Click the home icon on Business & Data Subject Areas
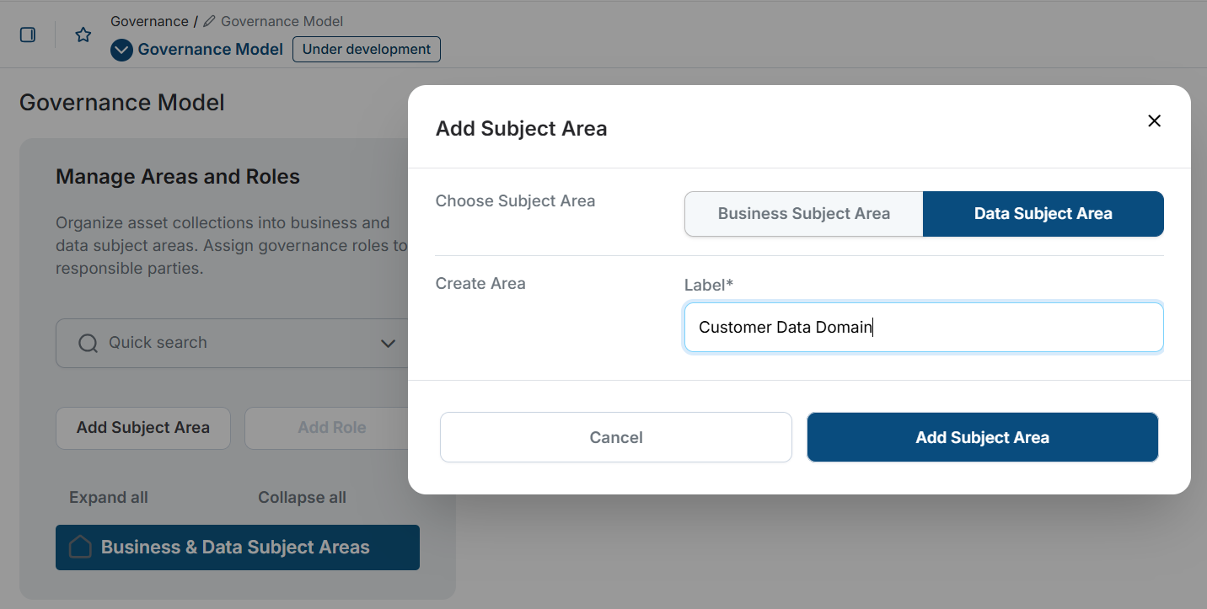The width and height of the screenshot is (1207, 609). tap(79, 547)
